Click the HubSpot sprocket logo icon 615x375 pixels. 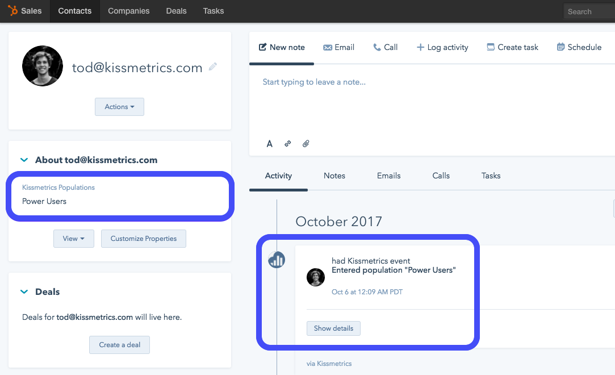[13, 11]
